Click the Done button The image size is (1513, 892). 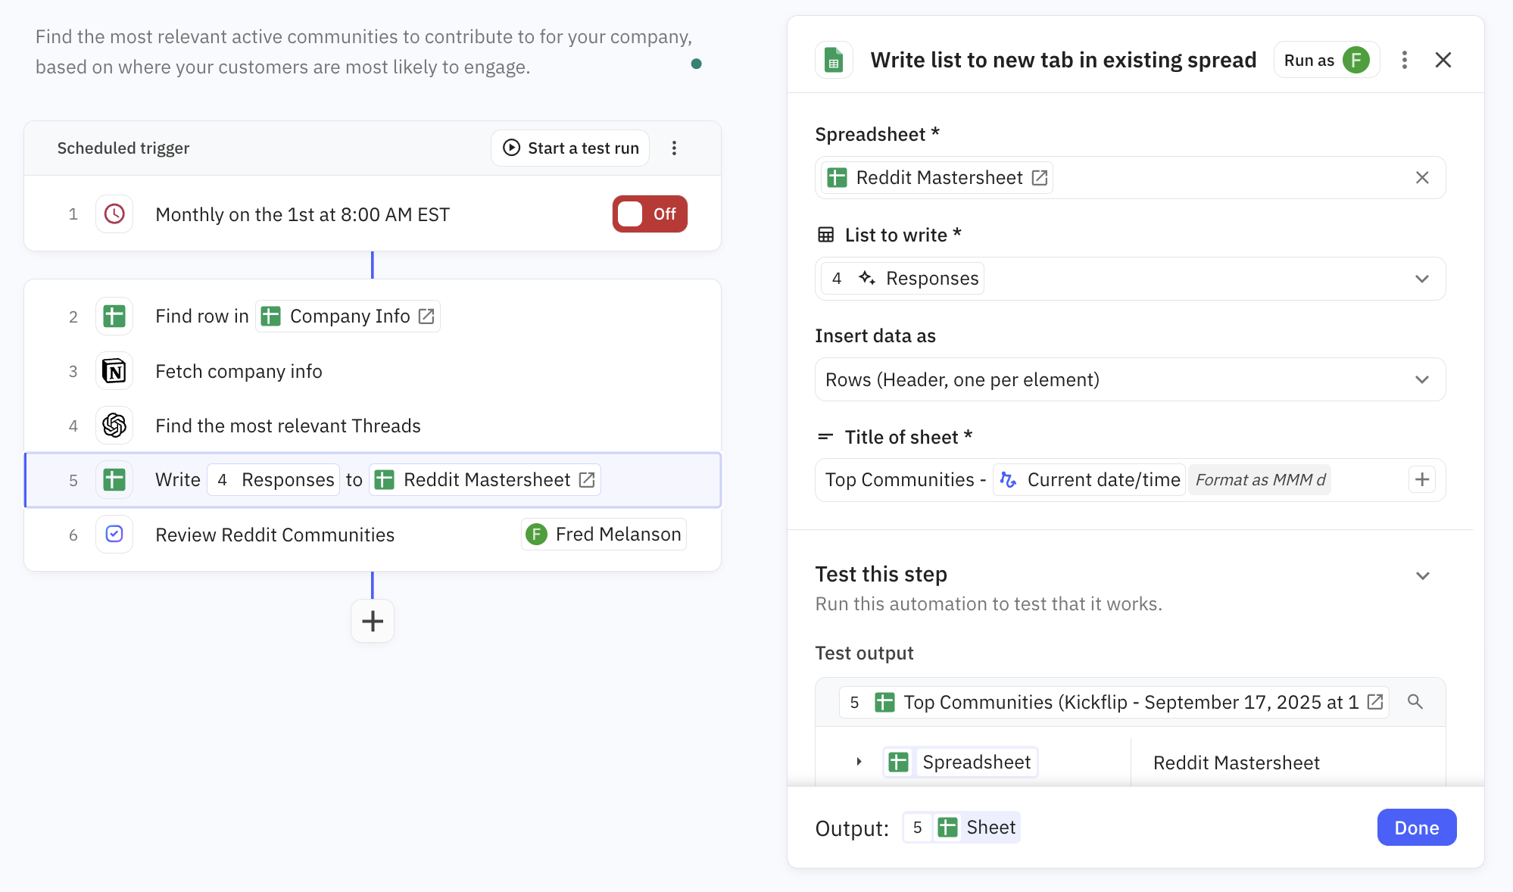click(1416, 828)
